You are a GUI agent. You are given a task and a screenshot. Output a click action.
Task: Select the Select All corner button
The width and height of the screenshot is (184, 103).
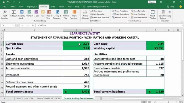coord(2,30)
